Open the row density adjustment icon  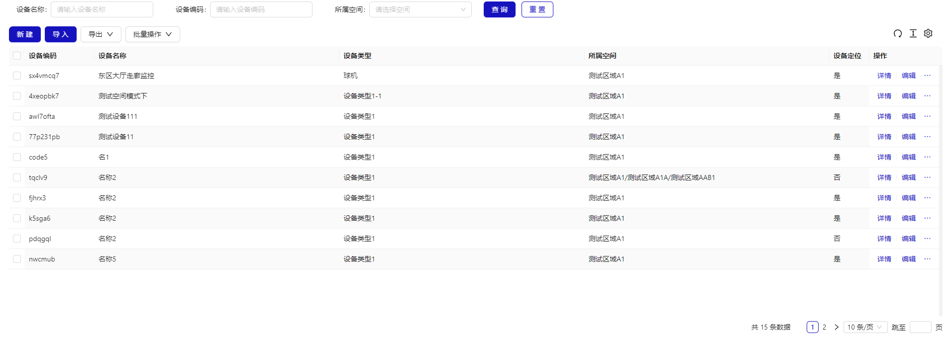[x=913, y=33]
